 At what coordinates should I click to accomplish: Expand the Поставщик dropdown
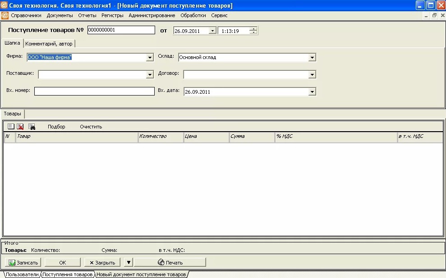(150, 75)
